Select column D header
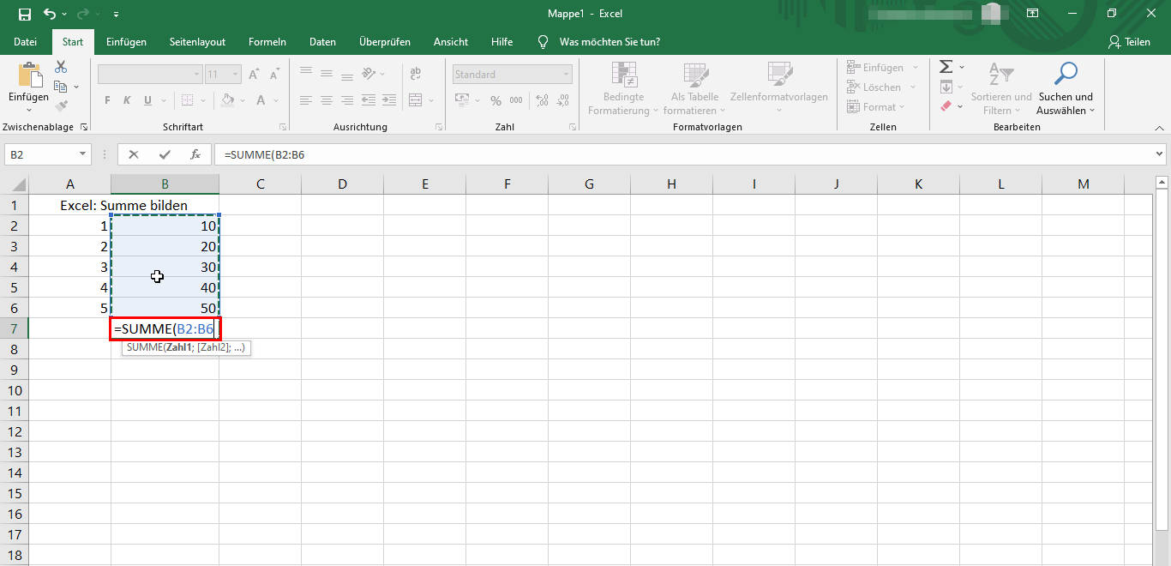Image resolution: width=1171 pixels, height=566 pixels. (x=342, y=184)
